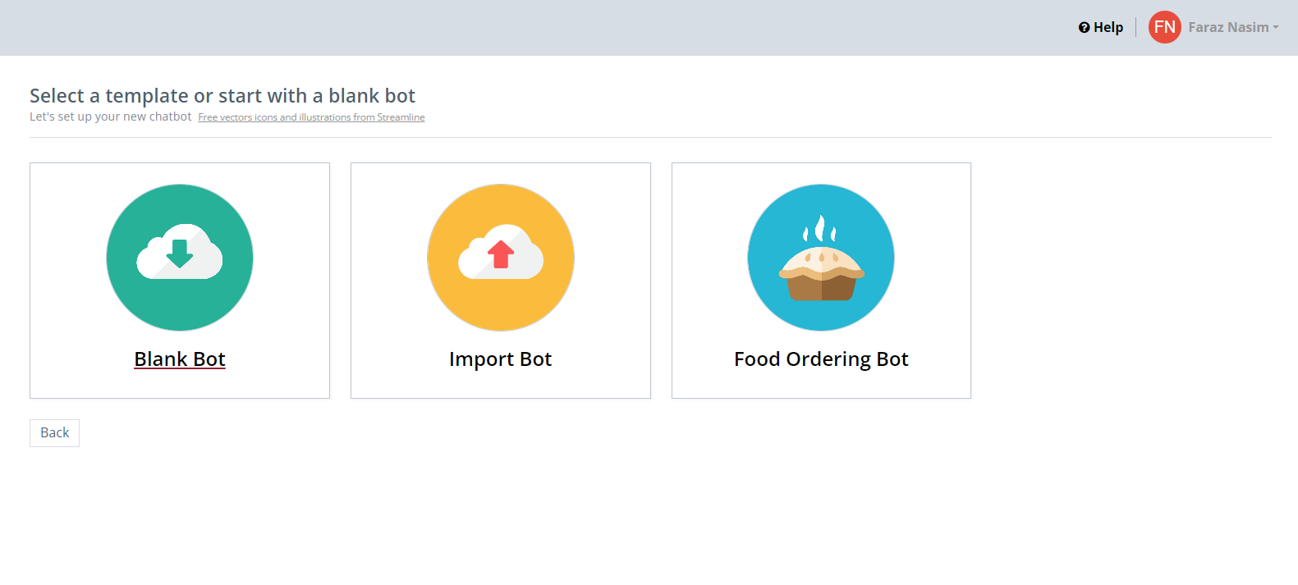Open the Help menu item
This screenshot has width=1298, height=585.
[1108, 28]
